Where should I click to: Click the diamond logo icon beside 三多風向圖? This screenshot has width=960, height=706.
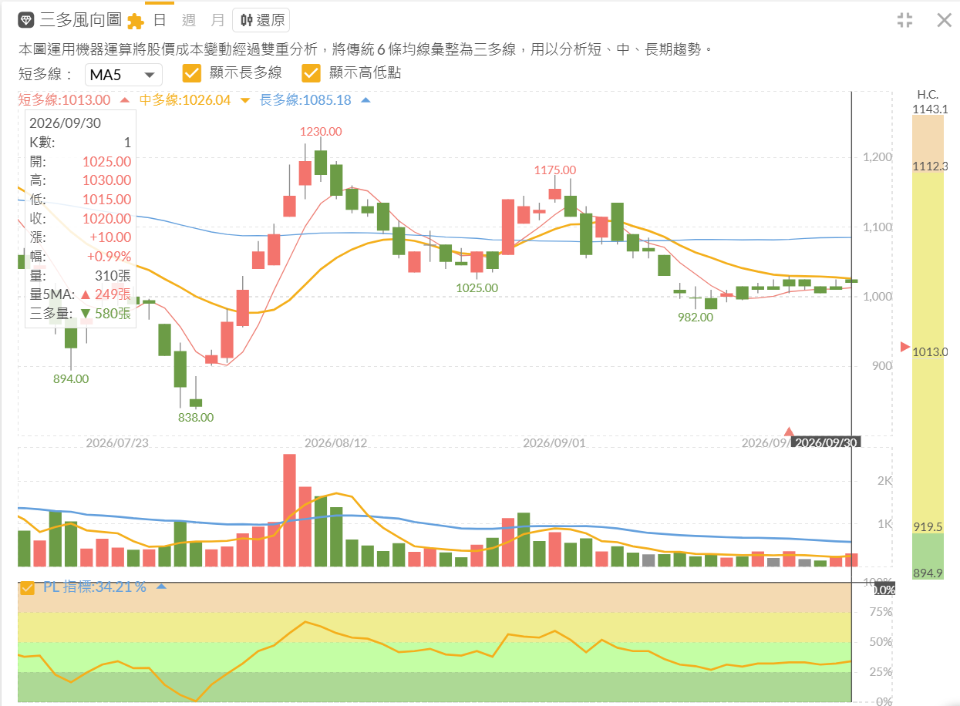26,20
